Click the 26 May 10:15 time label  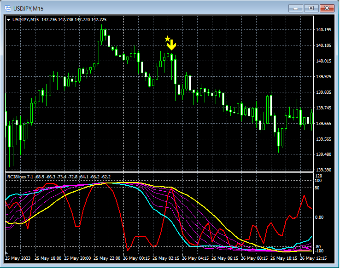click(x=284, y=258)
